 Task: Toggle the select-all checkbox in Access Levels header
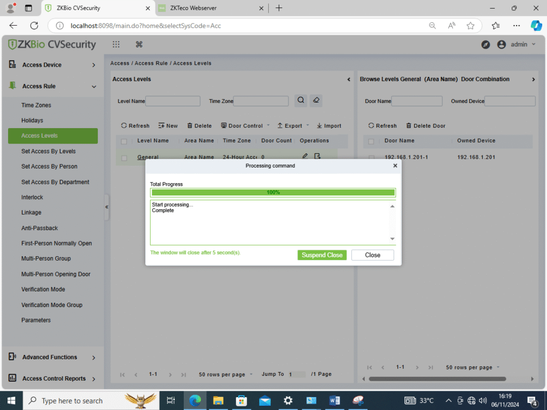(124, 141)
